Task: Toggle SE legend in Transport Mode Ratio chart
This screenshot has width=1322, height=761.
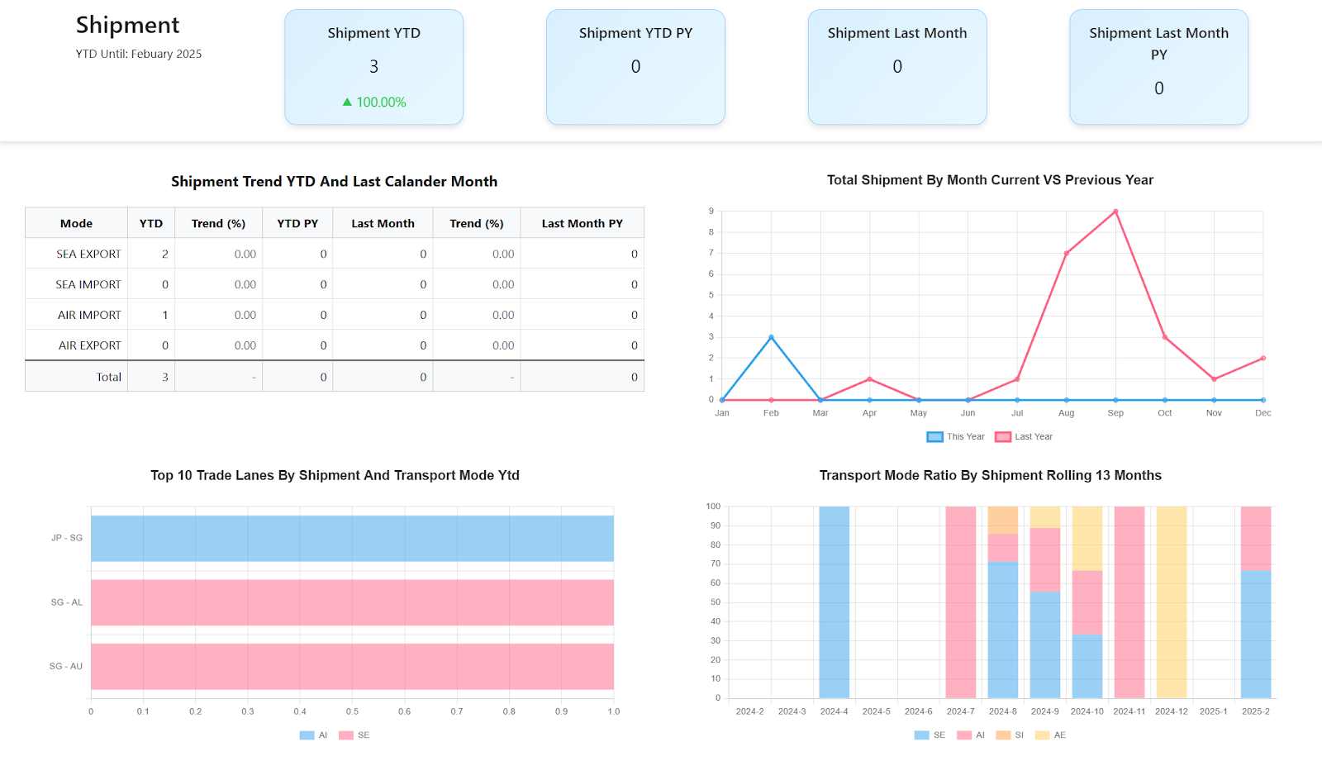Action: tap(921, 735)
